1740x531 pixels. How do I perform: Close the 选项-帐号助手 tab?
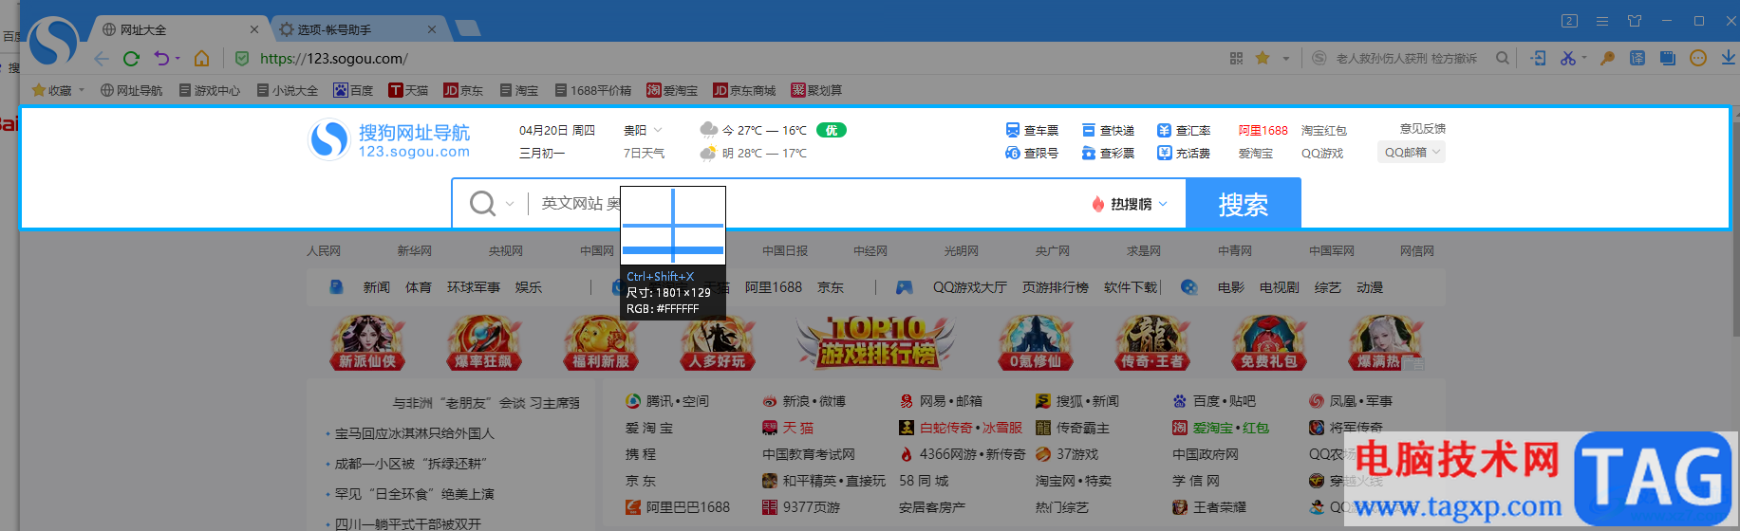(x=432, y=29)
